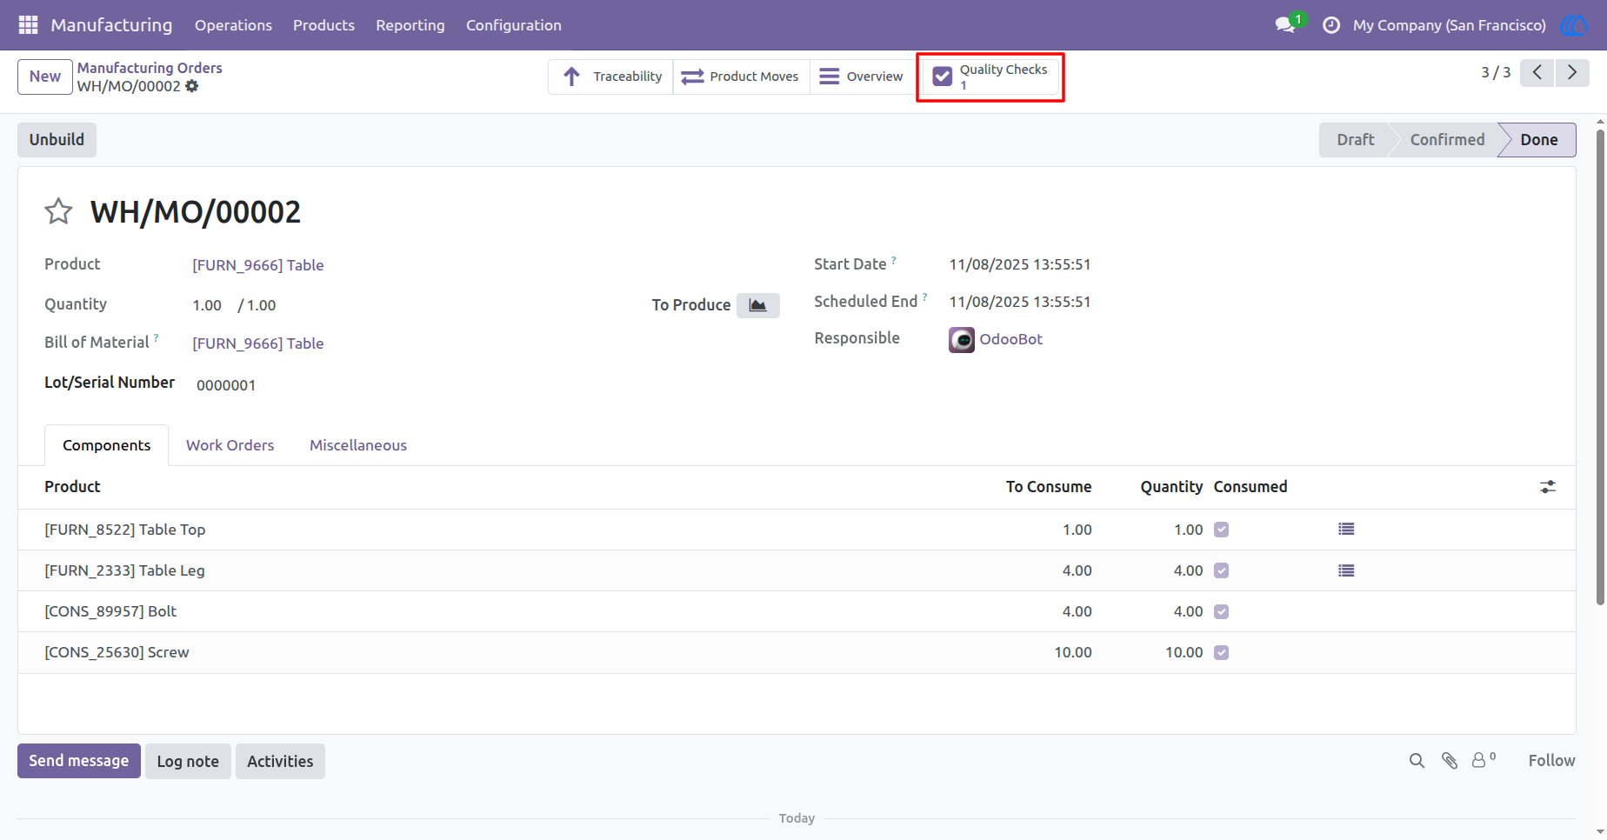Open column settings adjust icon
Screen dimensions: 1607x840
click(x=1548, y=487)
